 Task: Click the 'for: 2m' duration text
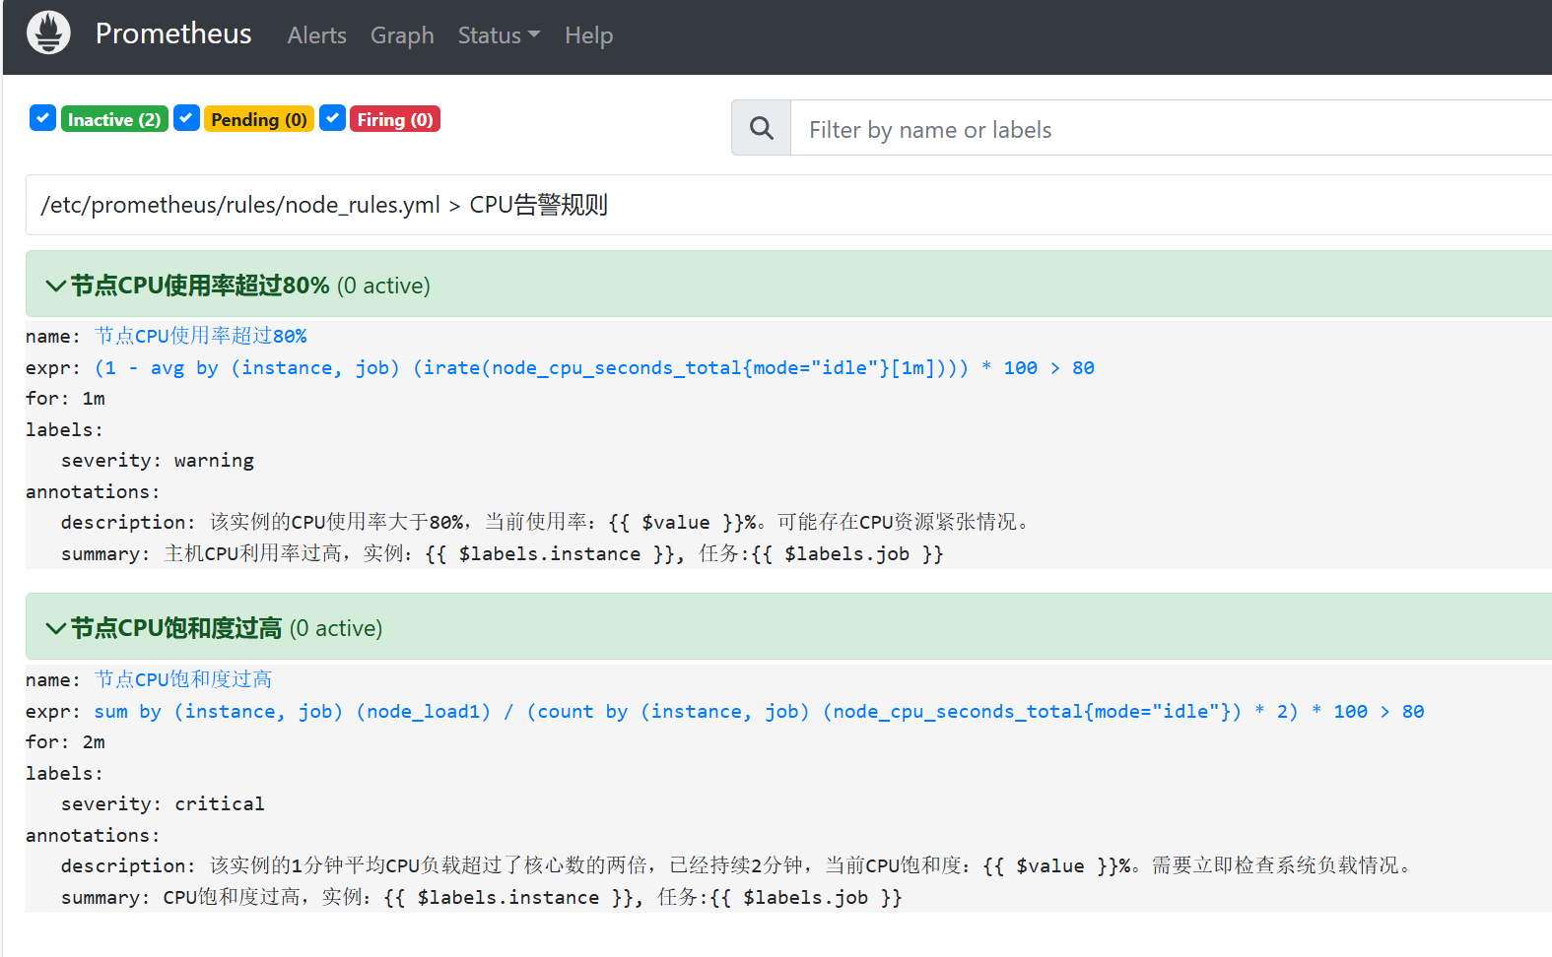[65, 741]
